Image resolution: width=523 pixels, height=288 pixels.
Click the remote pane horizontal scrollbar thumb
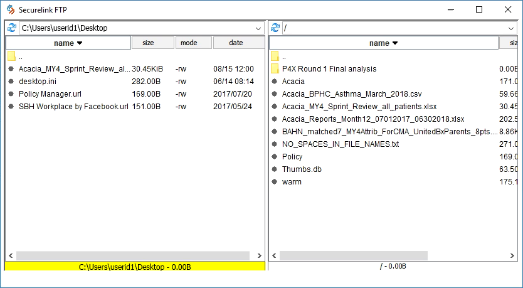[354, 256]
